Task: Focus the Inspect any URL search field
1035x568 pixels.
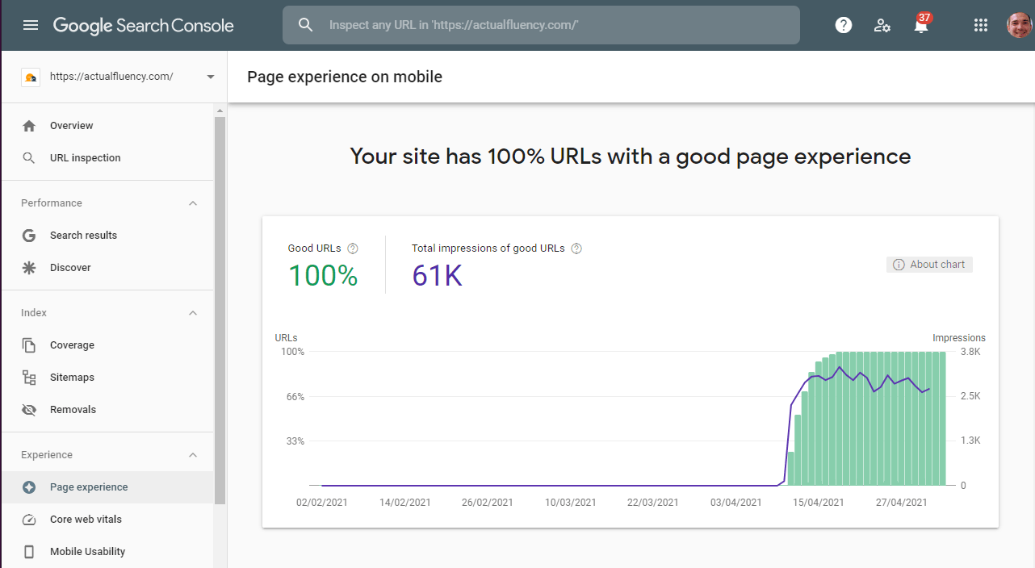Action: coord(541,25)
